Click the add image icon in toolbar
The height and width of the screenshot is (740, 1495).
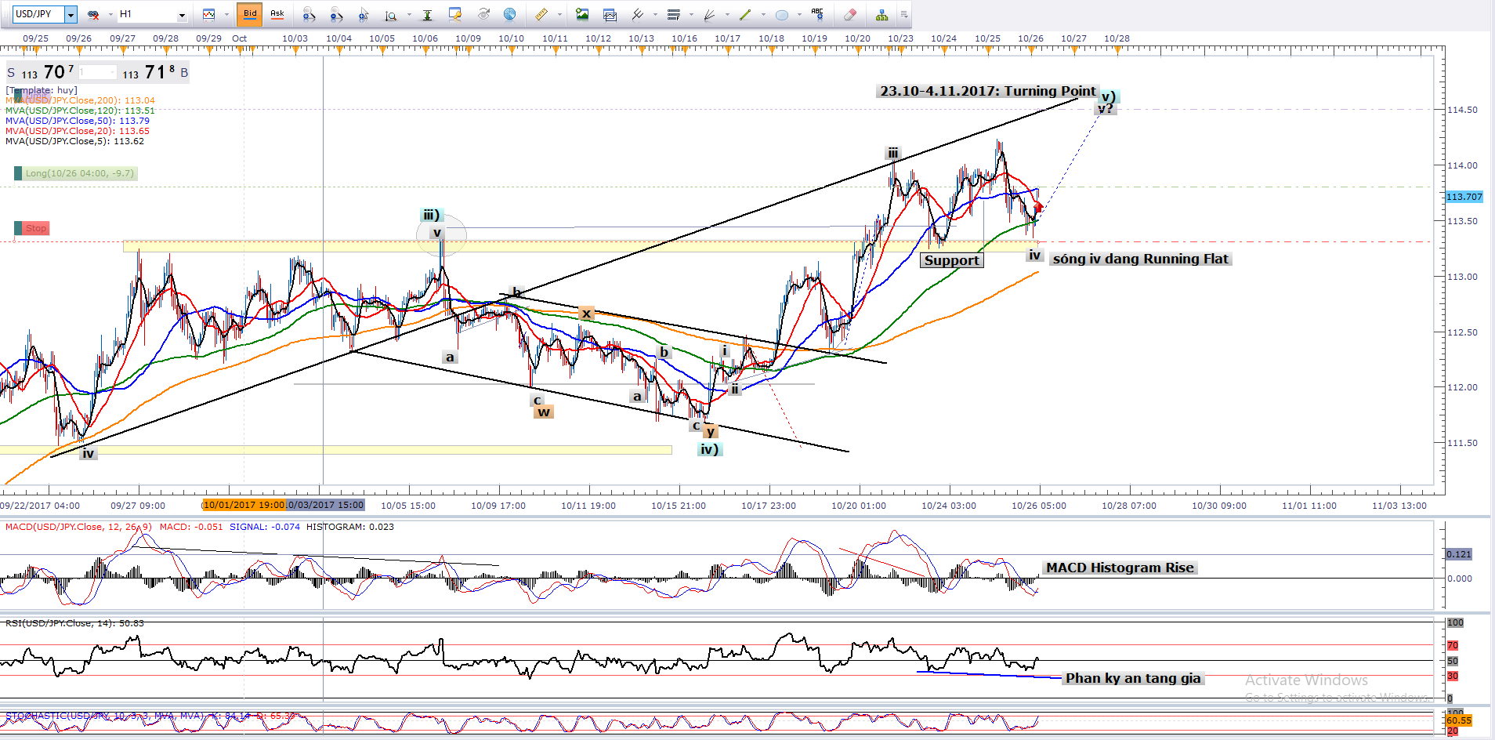click(x=581, y=14)
